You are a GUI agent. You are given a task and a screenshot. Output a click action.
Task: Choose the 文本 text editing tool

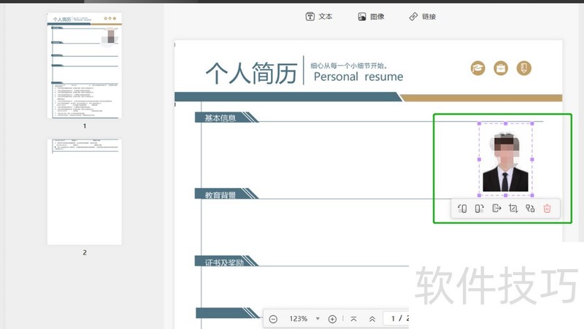[319, 16]
